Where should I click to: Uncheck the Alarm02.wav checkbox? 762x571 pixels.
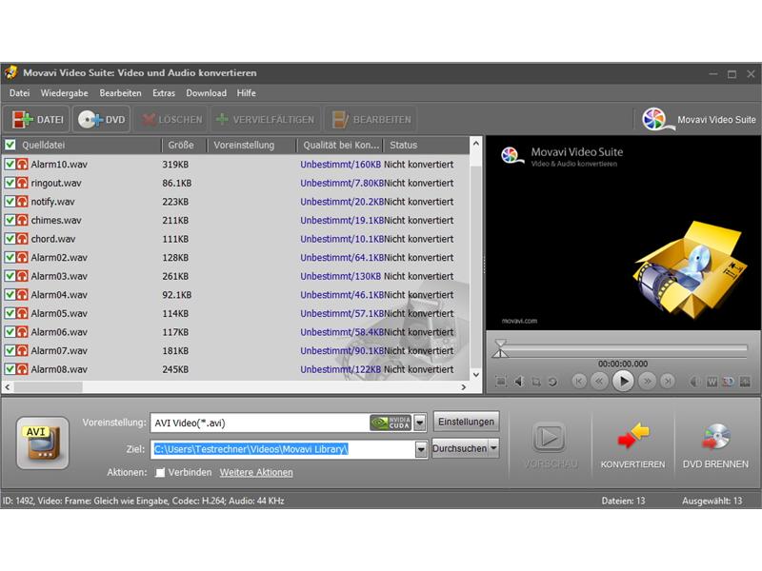pyautogui.click(x=10, y=257)
